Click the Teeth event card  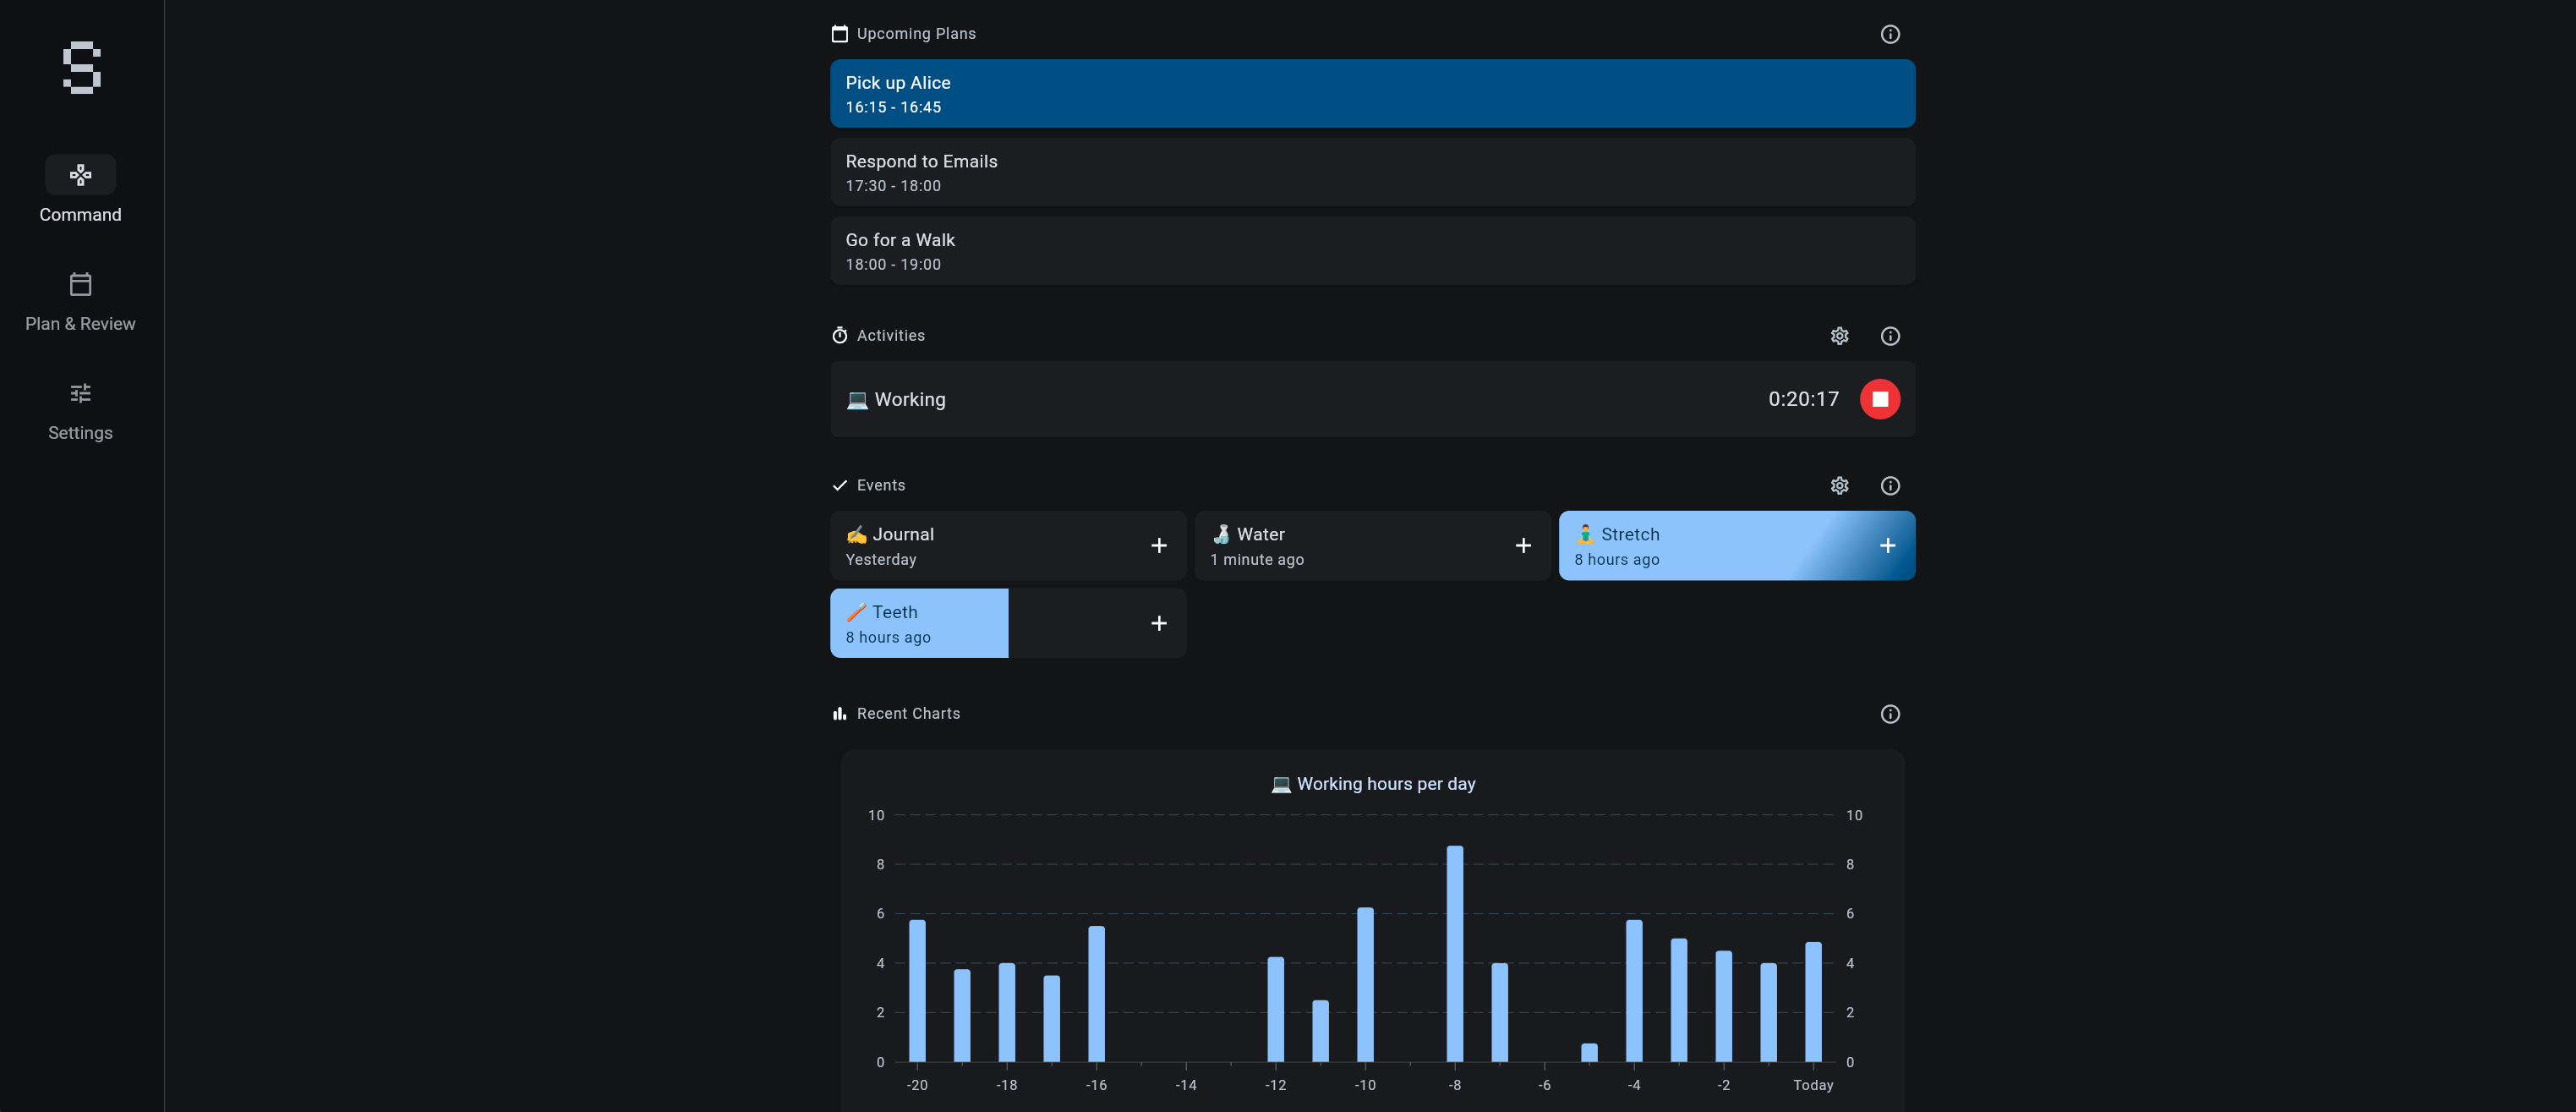[x=1008, y=624]
